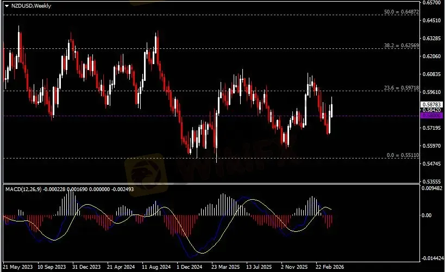This screenshot has width=445, height=272.
Task: Click the 0.63285 price scale value
Action: [431, 39]
